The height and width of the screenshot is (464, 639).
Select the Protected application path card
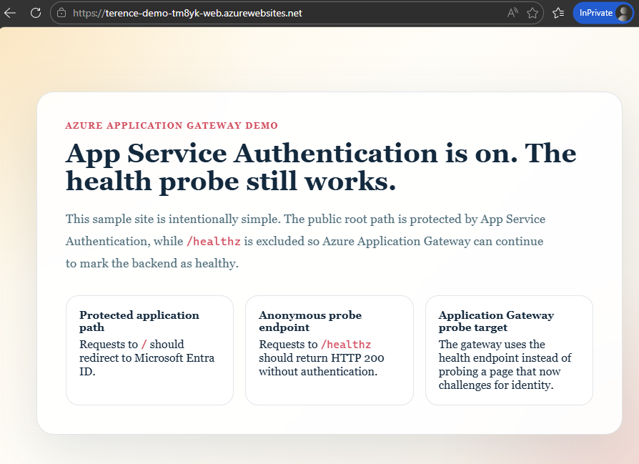(149, 350)
